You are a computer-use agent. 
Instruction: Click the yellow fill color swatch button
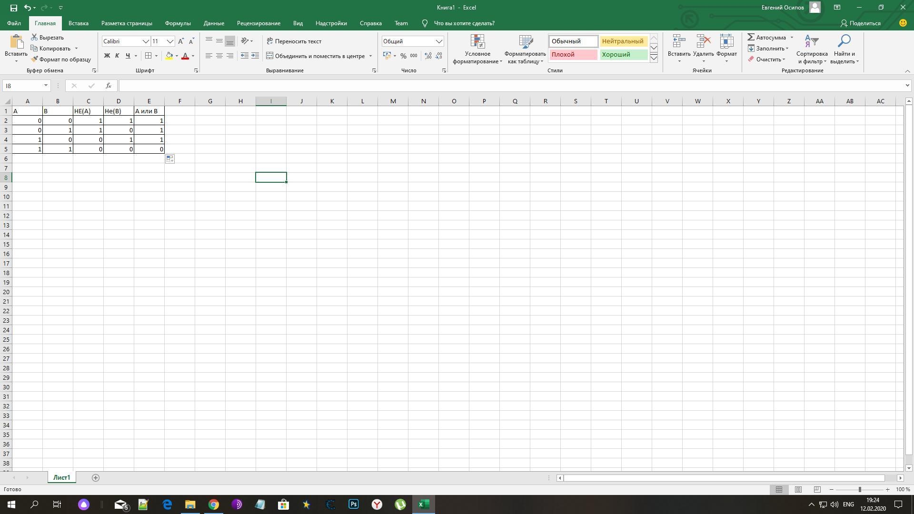click(169, 56)
